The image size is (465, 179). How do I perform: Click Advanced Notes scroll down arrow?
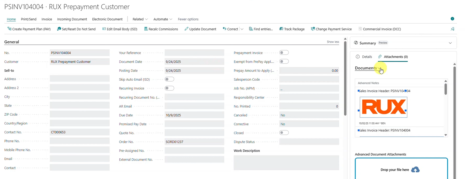pyautogui.click(x=446, y=135)
